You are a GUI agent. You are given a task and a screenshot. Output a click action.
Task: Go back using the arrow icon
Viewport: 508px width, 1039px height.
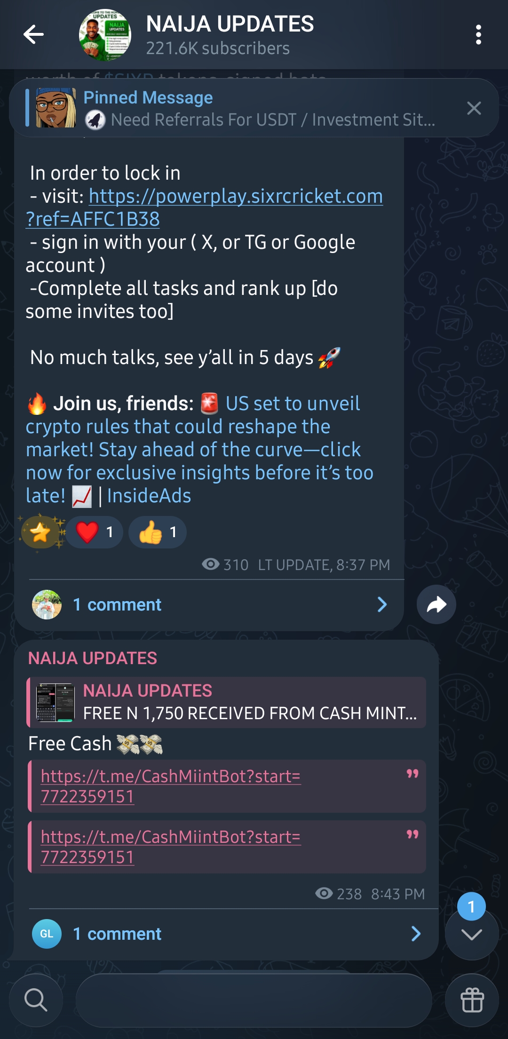(x=33, y=35)
